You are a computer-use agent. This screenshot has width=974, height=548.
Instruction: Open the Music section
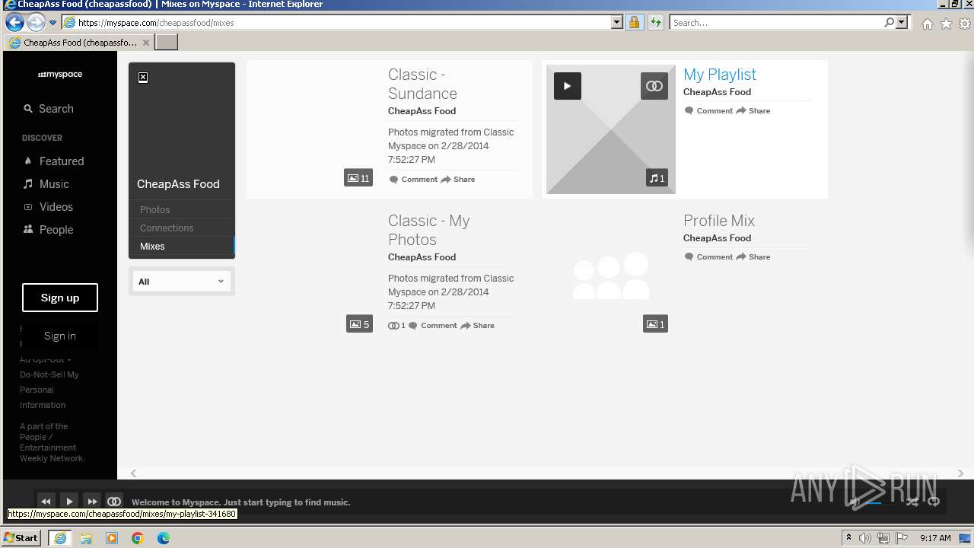pyautogui.click(x=46, y=184)
